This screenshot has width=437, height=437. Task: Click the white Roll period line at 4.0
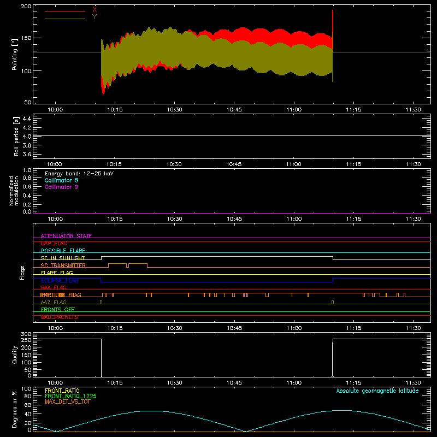232,135
